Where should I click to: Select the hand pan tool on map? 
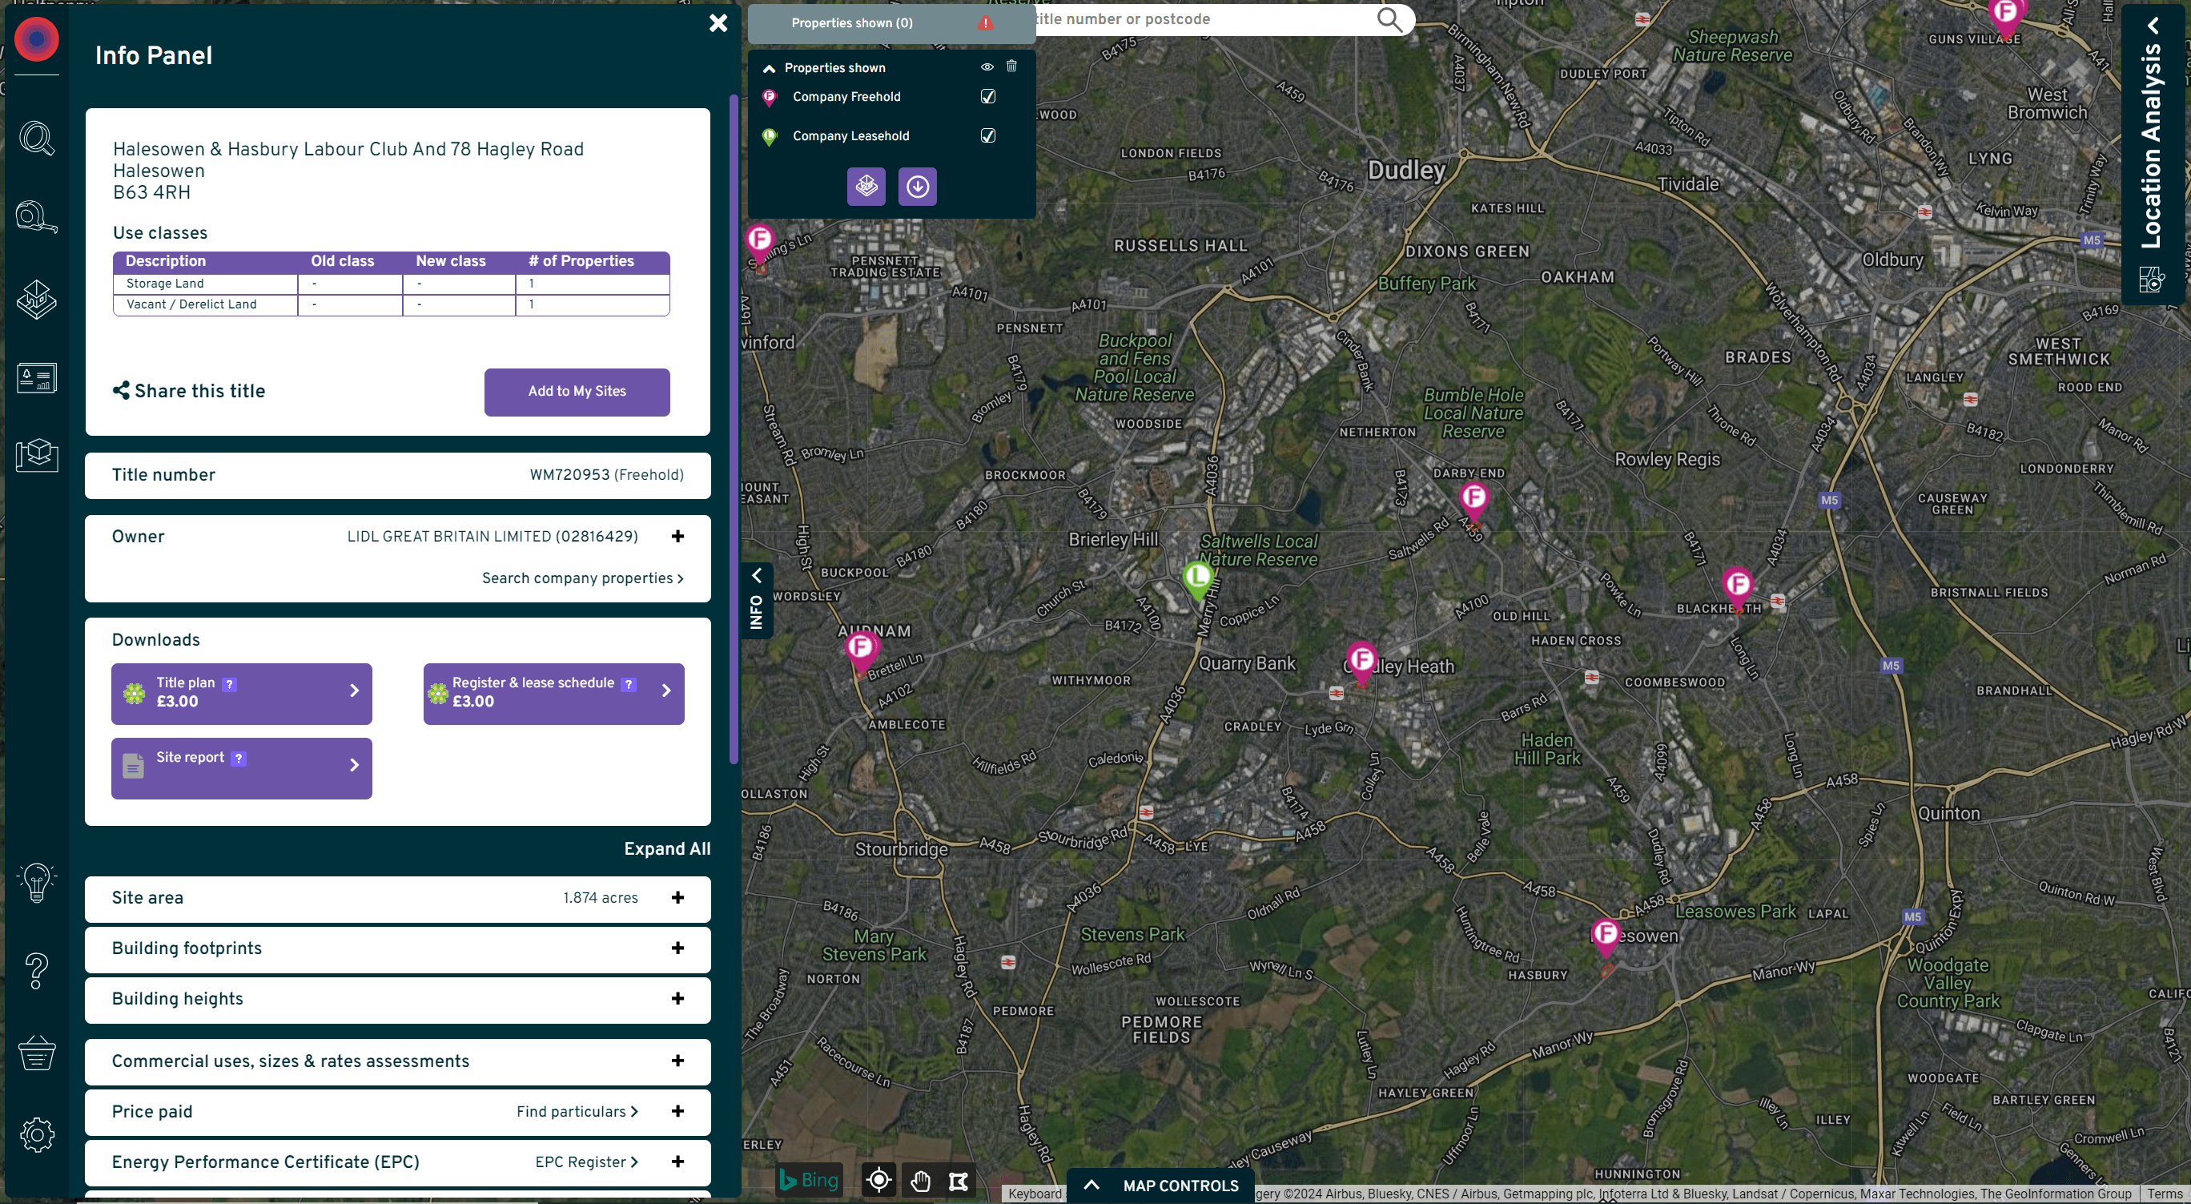click(919, 1180)
